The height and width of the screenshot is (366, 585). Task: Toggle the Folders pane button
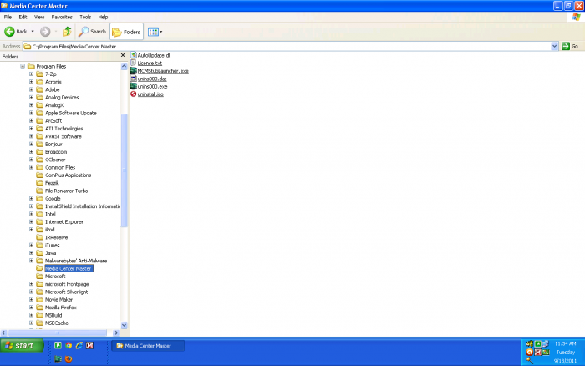click(x=127, y=32)
